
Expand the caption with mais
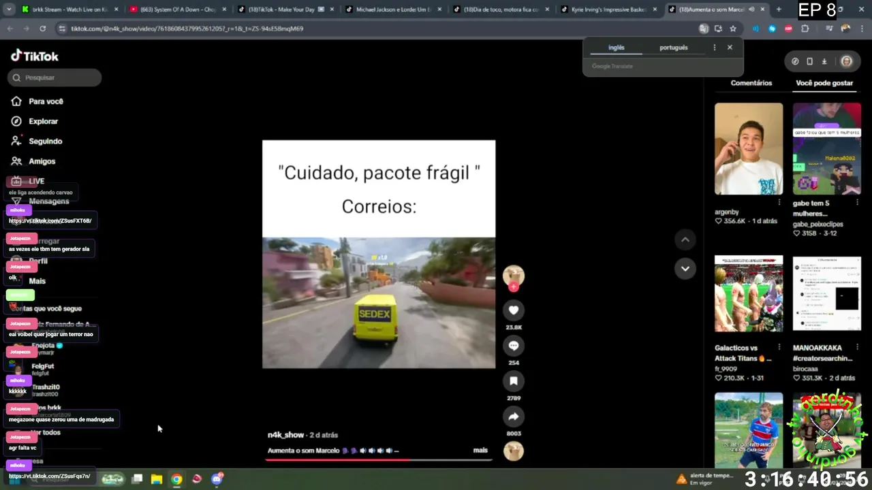point(480,451)
